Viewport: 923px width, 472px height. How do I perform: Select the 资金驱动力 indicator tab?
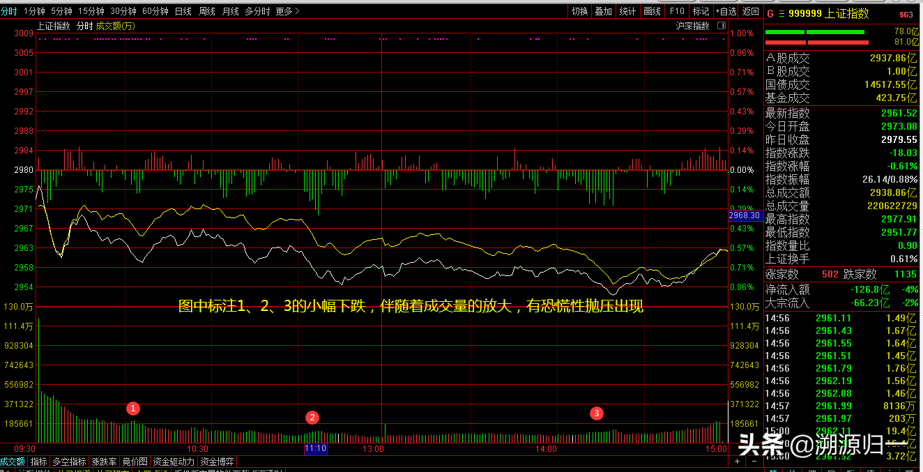pos(174,462)
